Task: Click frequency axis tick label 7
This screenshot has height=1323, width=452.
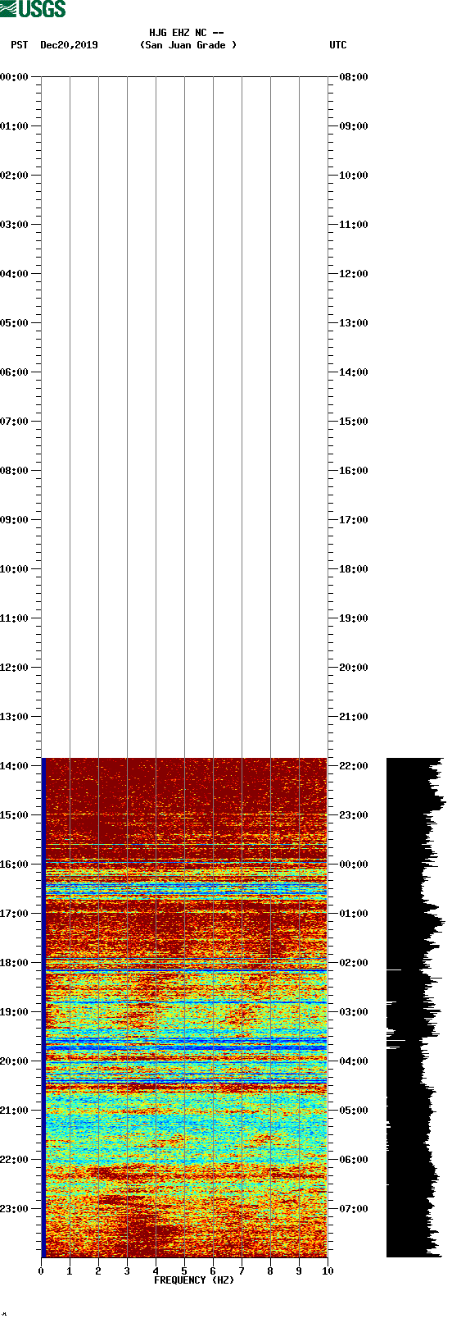Action: click(x=242, y=1271)
